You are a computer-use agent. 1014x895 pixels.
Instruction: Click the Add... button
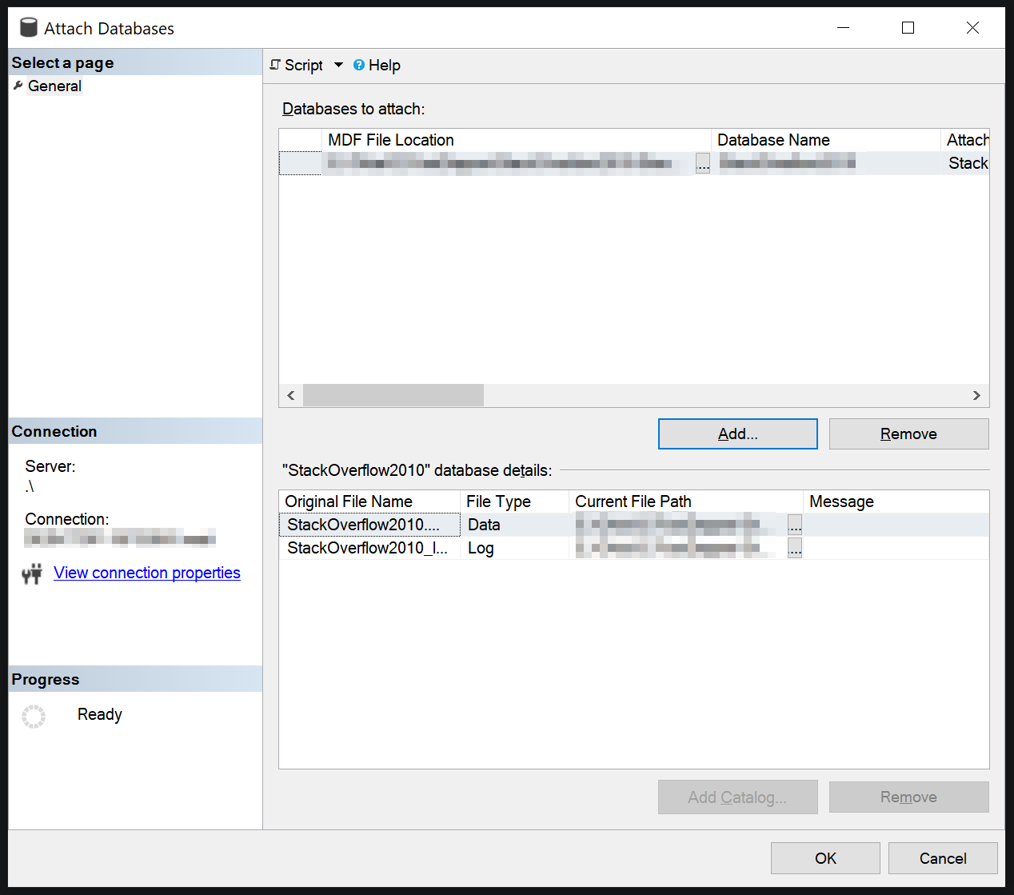click(x=737, y=434)
